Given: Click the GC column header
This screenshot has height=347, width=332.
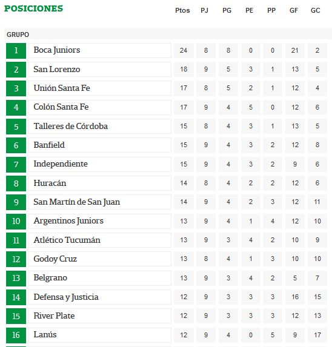Looking at the screenshot, I should (x=316, y=10).
